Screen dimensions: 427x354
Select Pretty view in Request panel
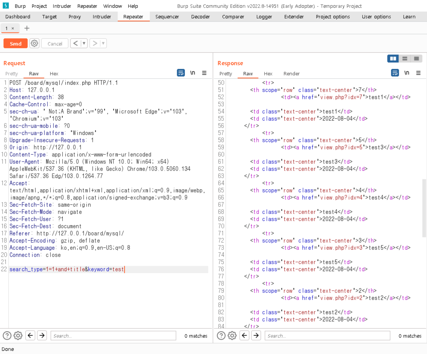coord(12,73)
